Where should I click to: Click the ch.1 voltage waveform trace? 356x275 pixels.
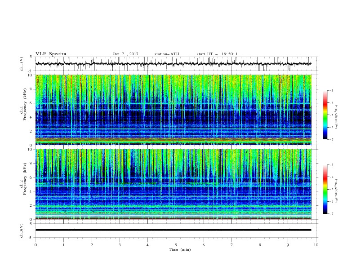coord(173,64)
